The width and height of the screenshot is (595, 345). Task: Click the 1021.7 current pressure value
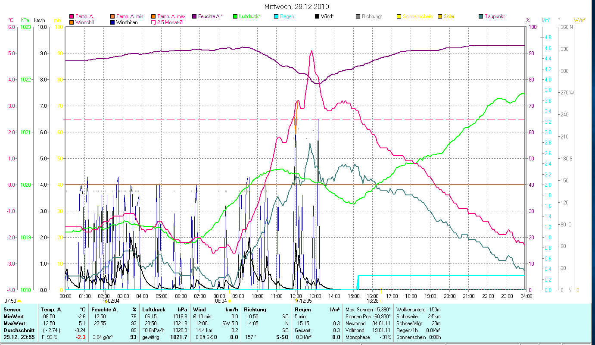[178, 337]
